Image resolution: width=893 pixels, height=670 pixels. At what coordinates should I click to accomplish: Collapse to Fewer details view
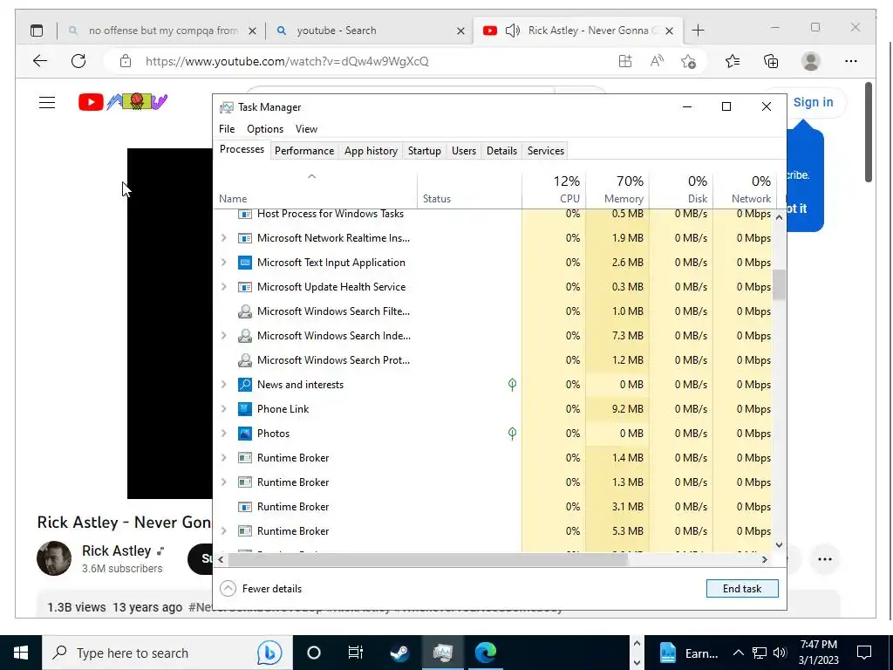click(261, 589)
